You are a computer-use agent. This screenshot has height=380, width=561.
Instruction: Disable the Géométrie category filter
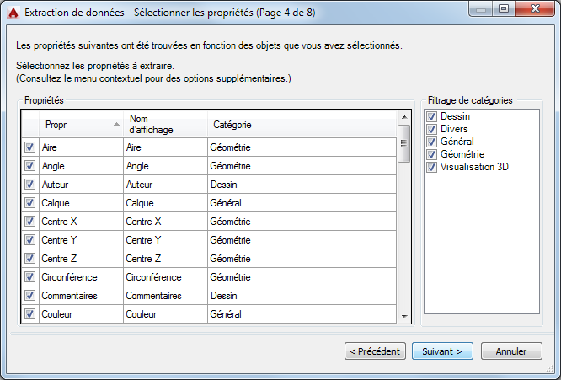pyautogui.click(x=431, y=155)
